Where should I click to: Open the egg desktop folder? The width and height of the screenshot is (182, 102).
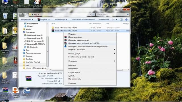click(x=5, y=62)
